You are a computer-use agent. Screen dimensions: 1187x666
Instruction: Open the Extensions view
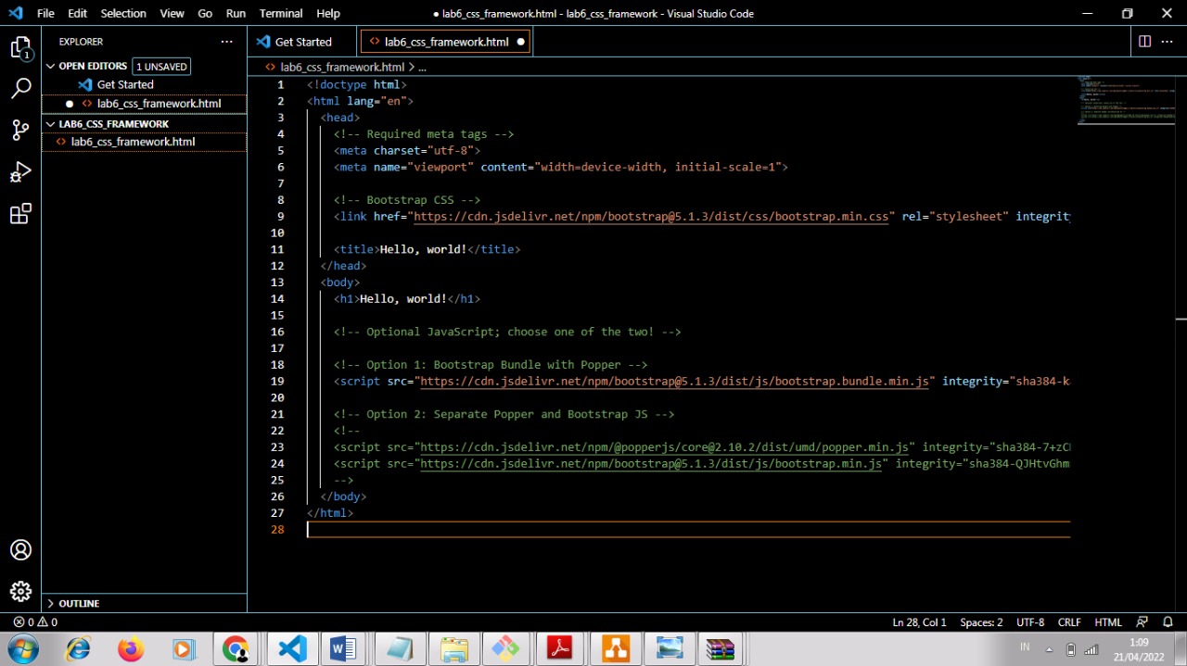point(20,214)
